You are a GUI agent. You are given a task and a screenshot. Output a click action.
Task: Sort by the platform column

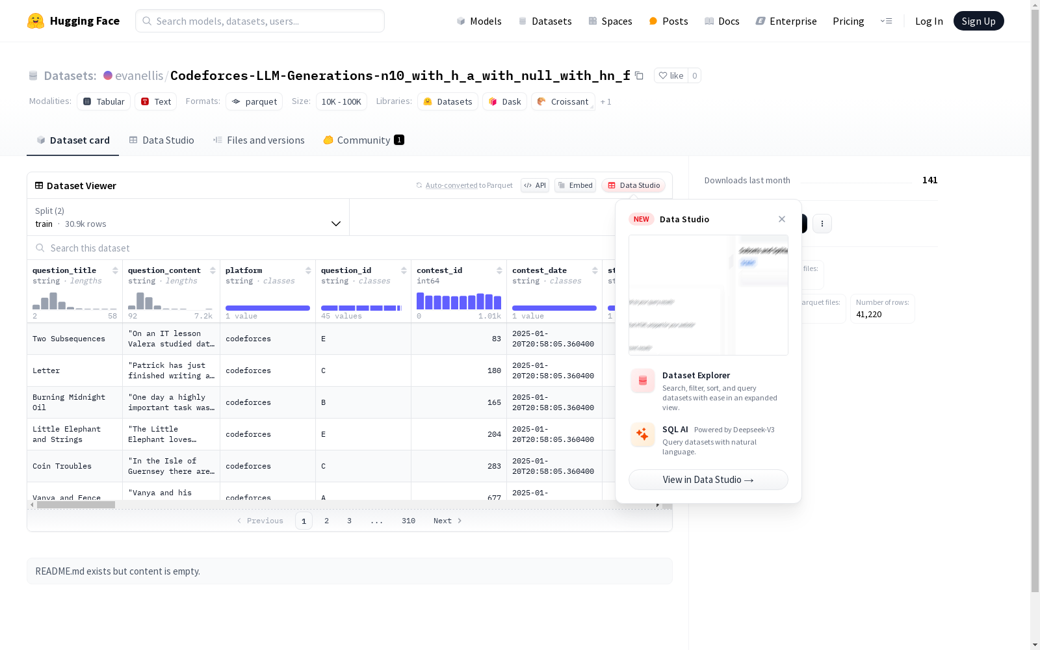coord(308,270)
